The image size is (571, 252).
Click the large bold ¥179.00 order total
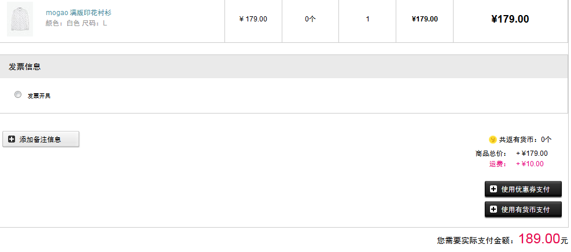pyautogui.click(x=510, y=19)
